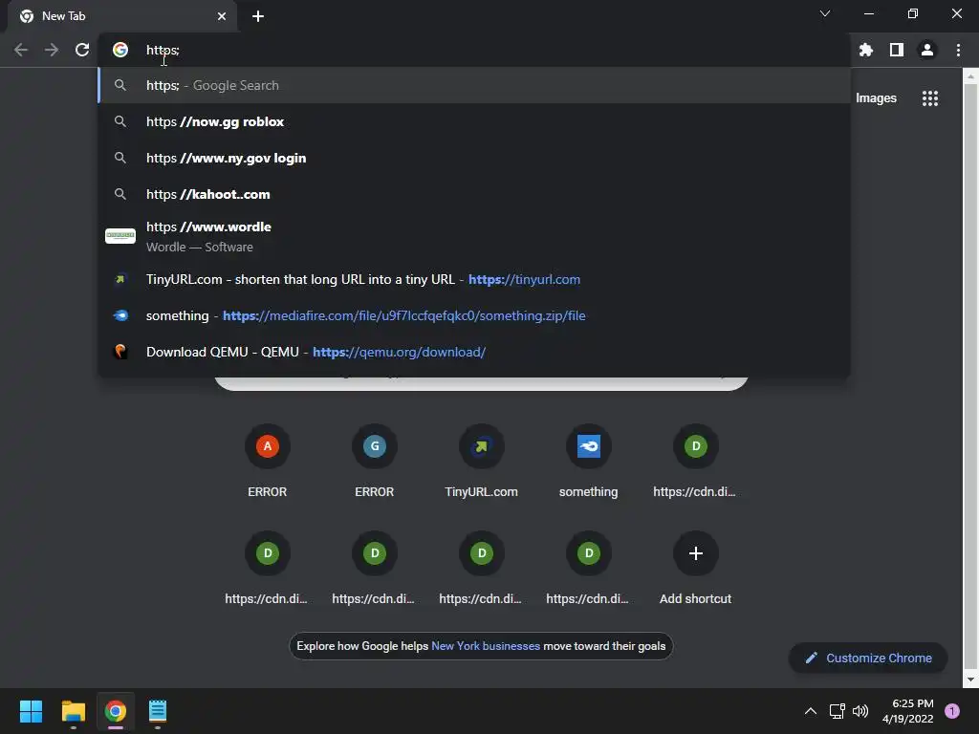The image size is (979, 734).
Task: Show hidden system tray icons
Action: [811, 711]
